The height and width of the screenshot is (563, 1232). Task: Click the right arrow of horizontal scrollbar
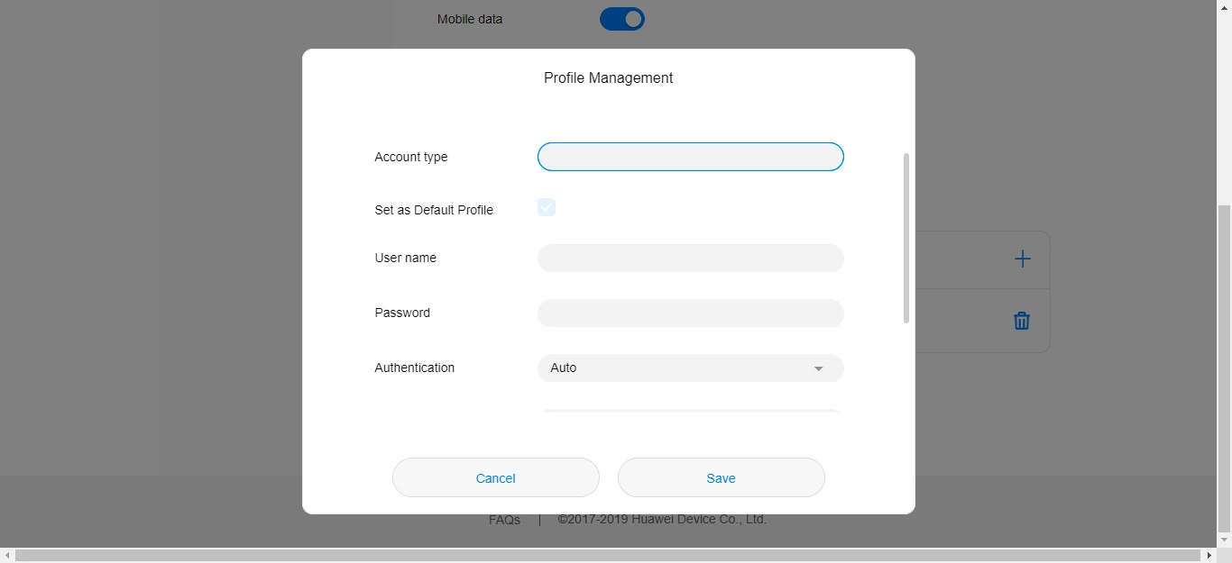[x=1209, y=556]
